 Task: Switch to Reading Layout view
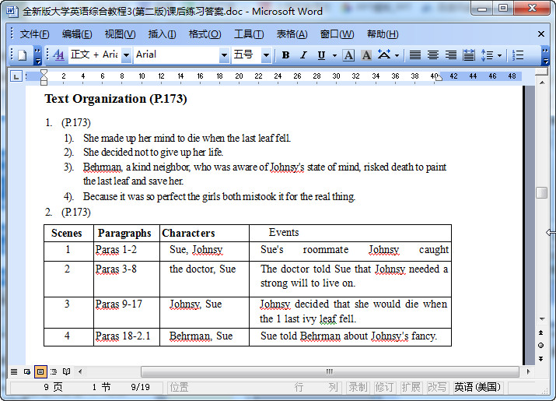click(x=66, y=372)
